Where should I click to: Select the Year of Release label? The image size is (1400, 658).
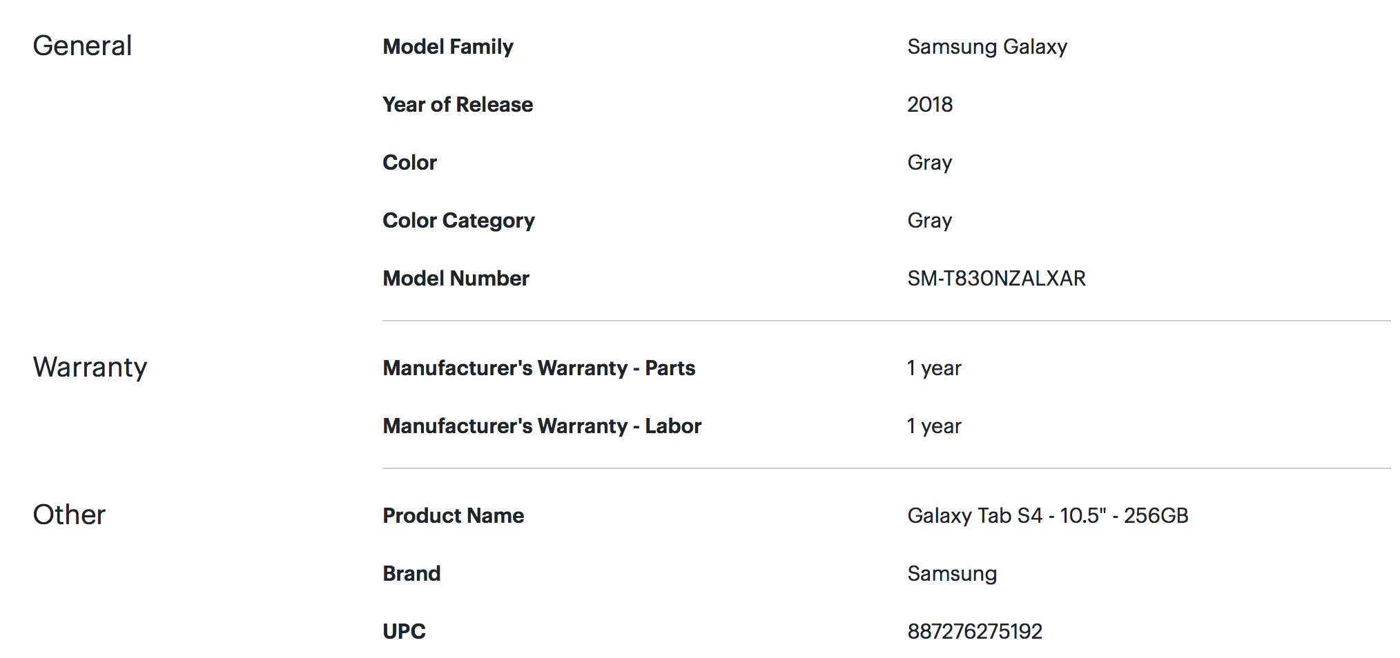[x=458, y=105]
